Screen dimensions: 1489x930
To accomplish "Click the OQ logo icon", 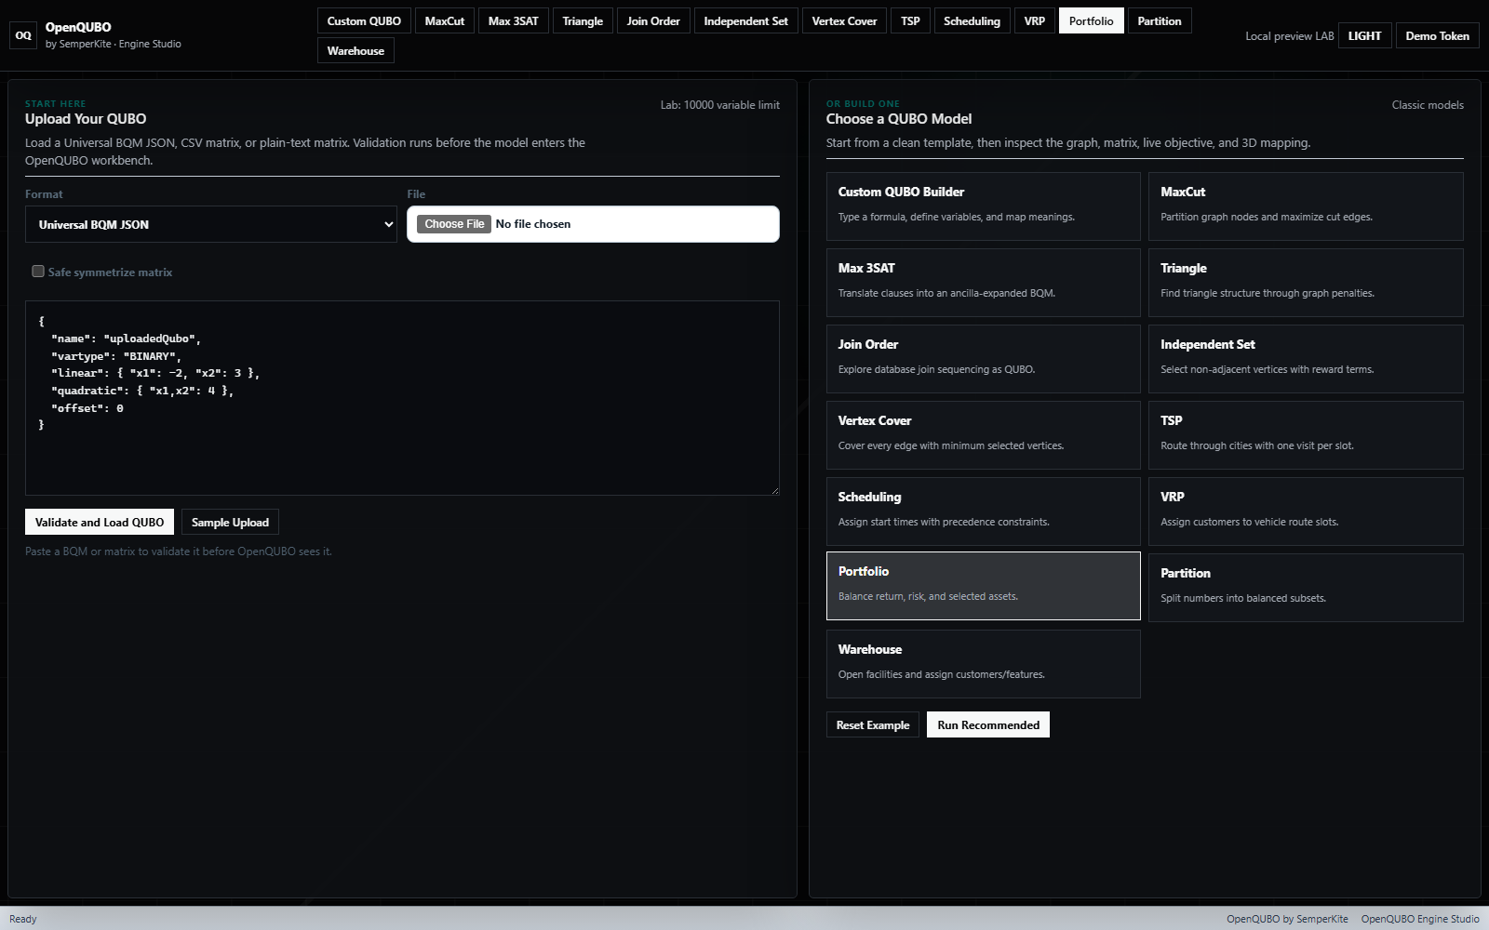I will [x=23, y=35].
